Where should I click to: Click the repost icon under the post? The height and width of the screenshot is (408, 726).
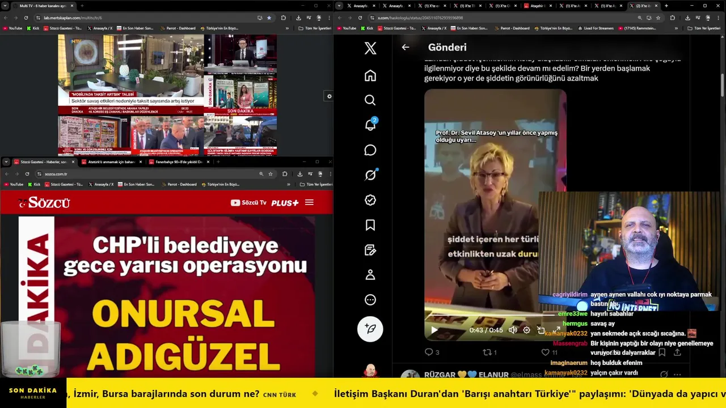tap(487, 352)
